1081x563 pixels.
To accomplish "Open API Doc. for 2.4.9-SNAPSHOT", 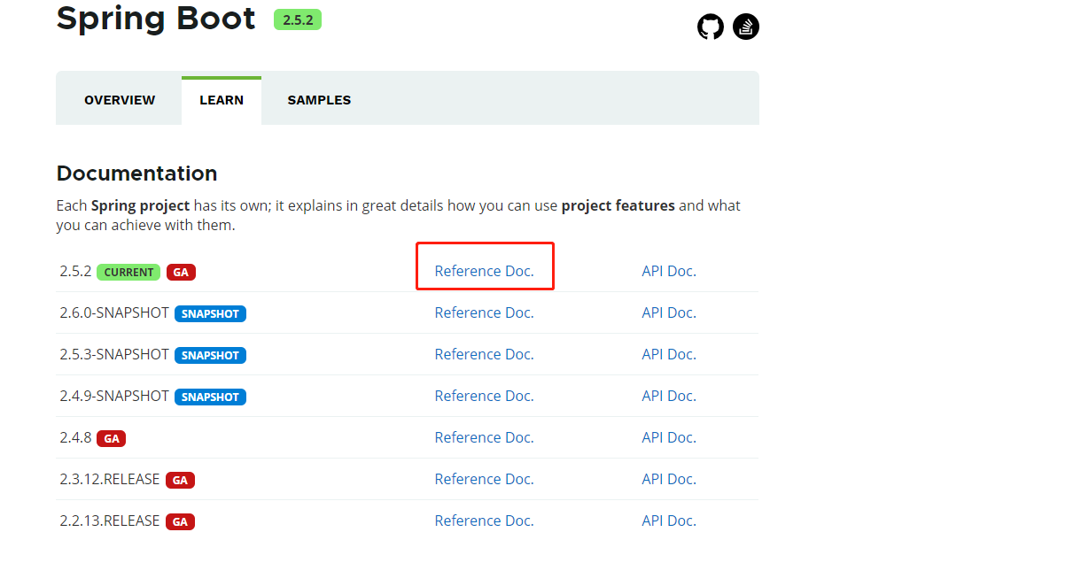I will coord(669,396).
